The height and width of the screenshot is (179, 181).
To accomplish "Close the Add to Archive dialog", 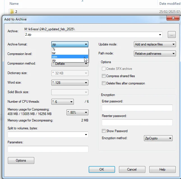I will [x=173, y=18].
